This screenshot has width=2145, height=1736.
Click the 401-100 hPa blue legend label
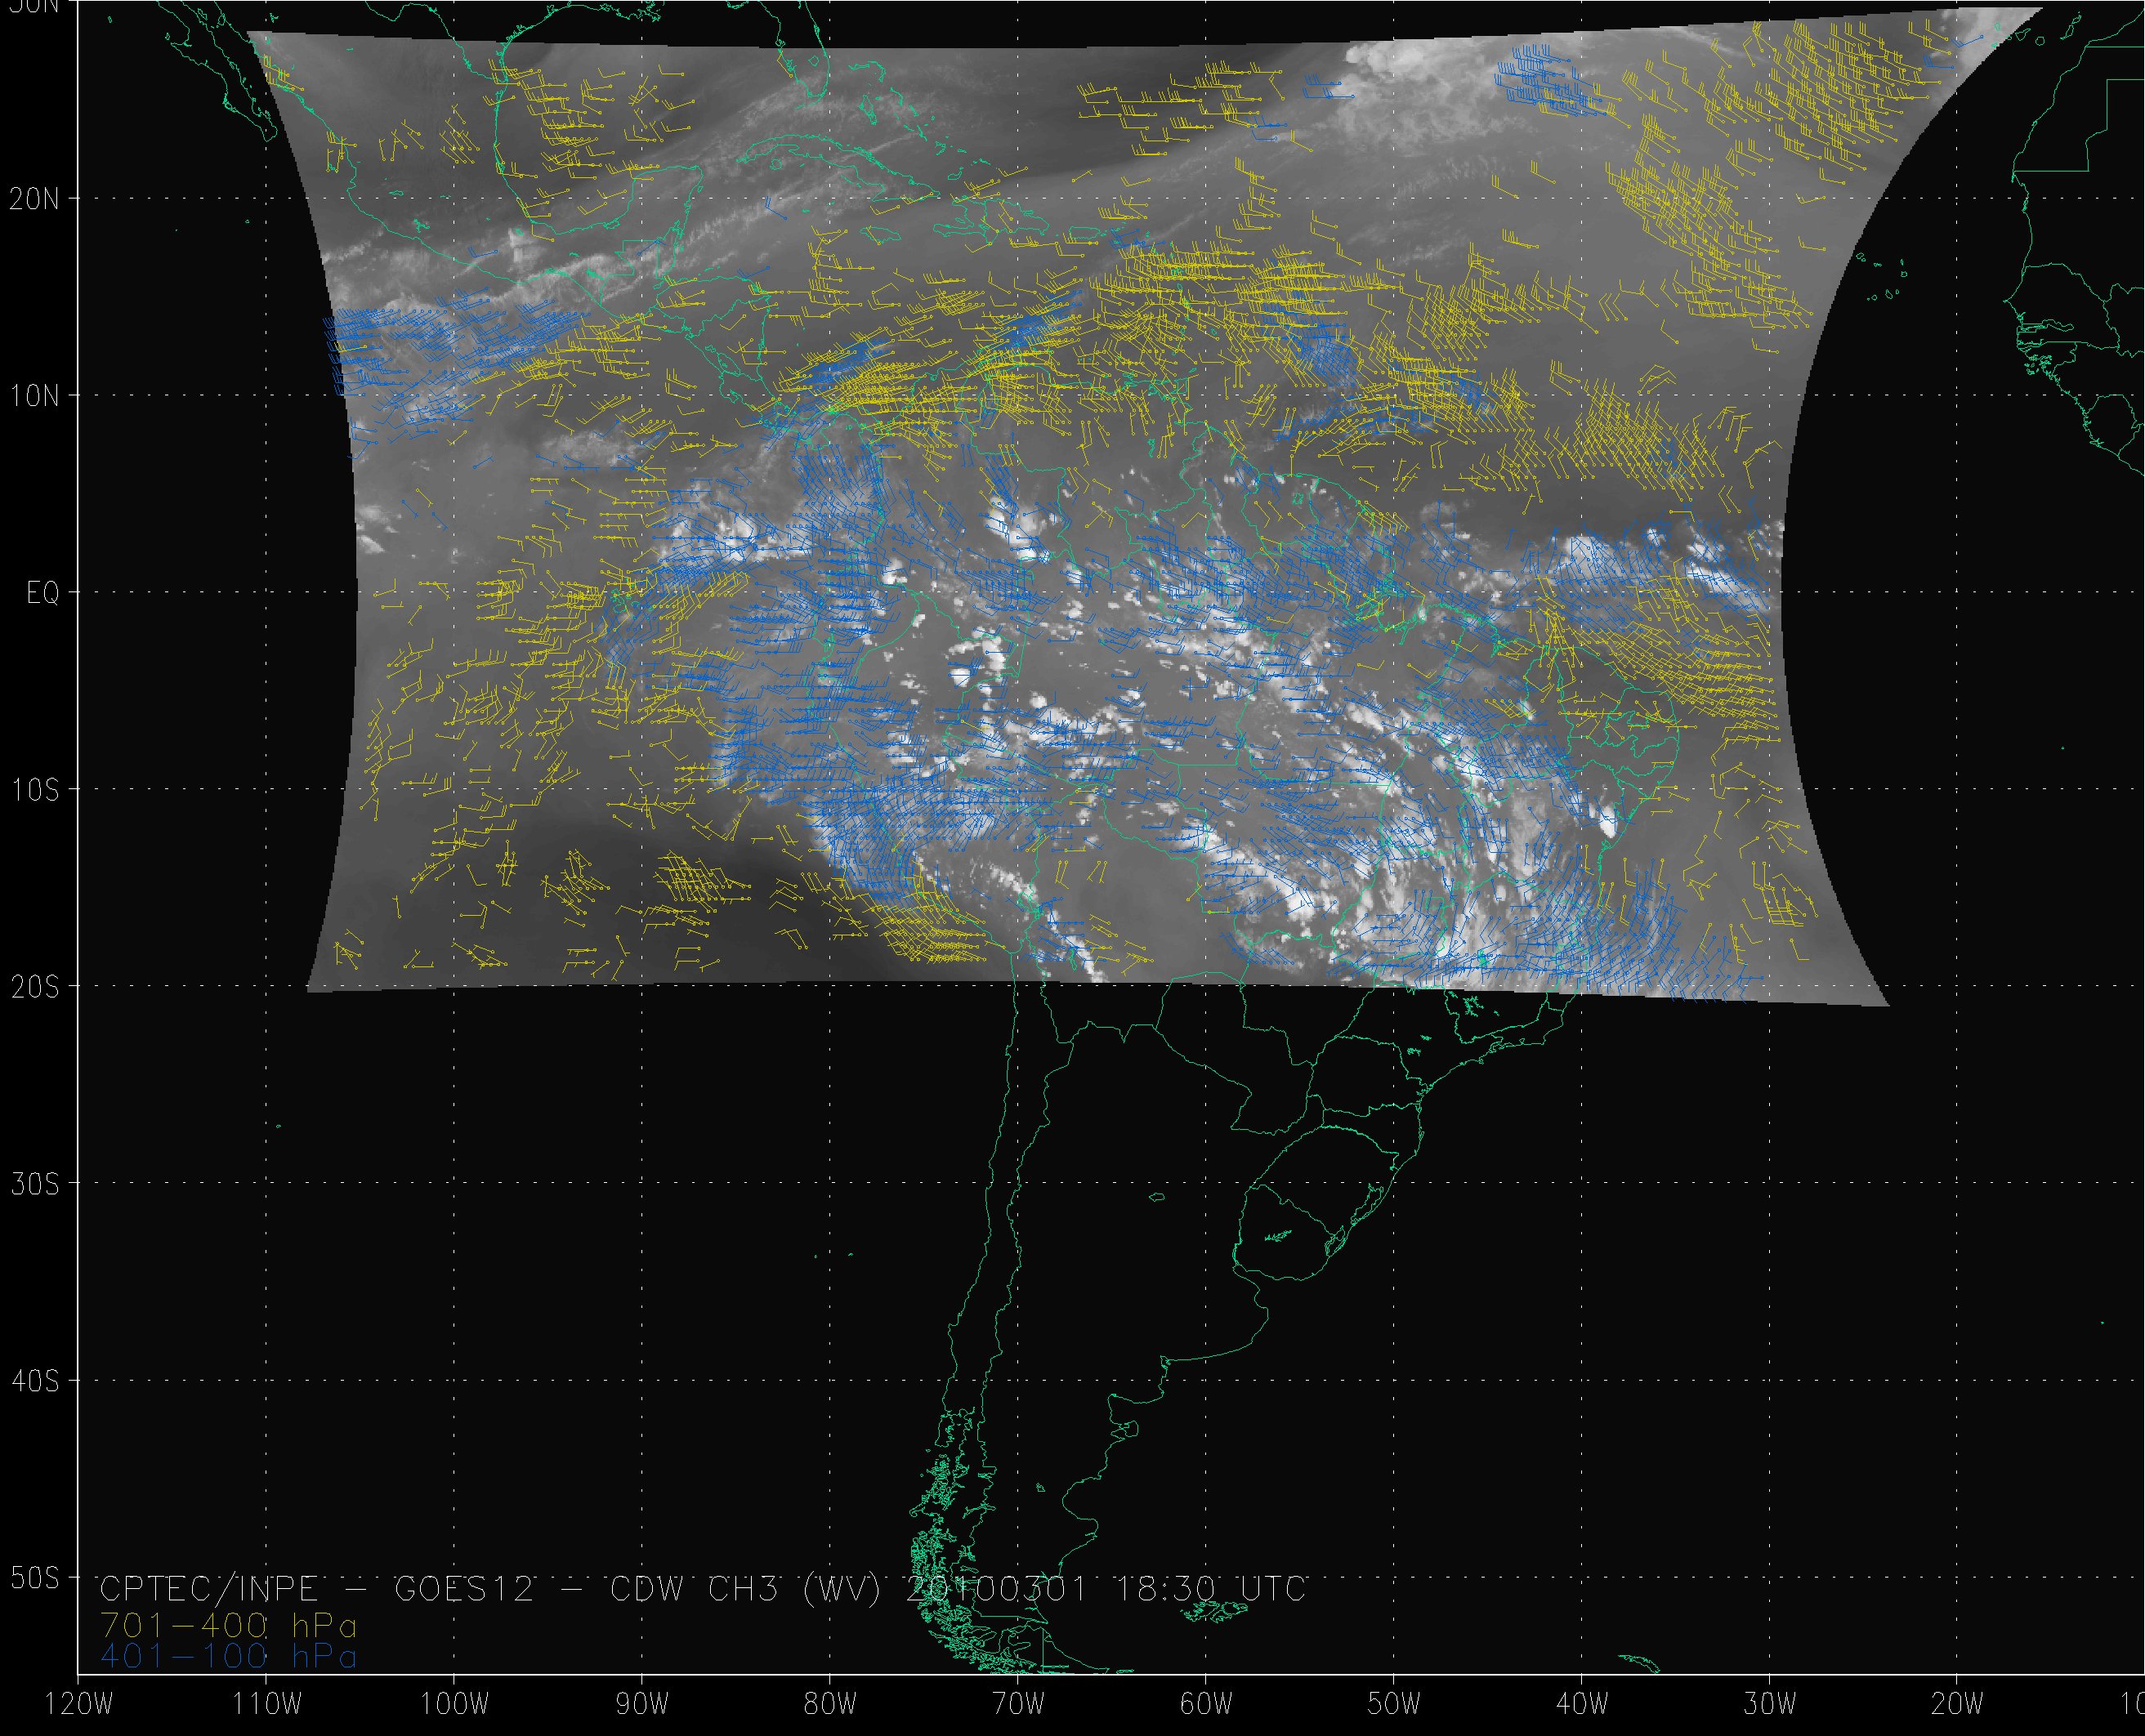pyautogui.click(x=228, y=1657)
